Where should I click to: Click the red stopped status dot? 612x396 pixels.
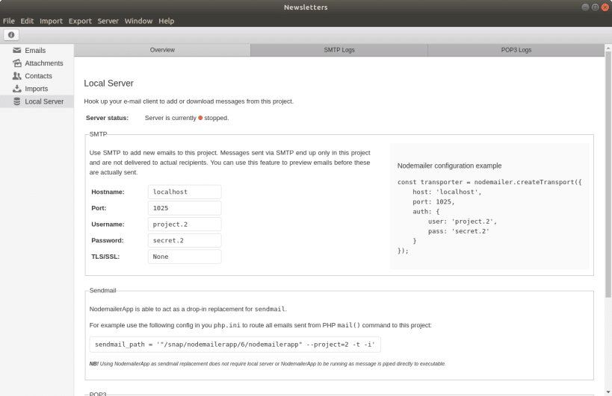(x=200, y=118)
